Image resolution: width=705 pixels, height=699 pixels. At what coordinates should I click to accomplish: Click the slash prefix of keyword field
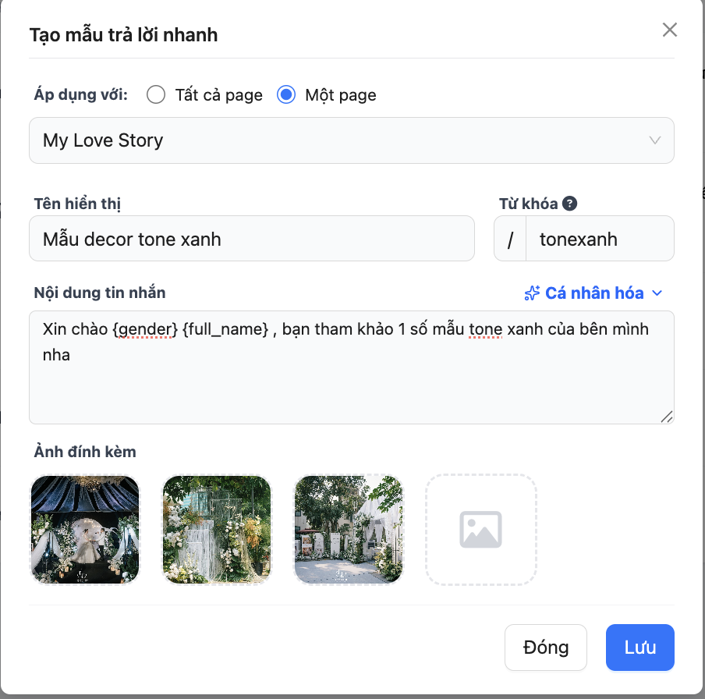pos(511,239)
